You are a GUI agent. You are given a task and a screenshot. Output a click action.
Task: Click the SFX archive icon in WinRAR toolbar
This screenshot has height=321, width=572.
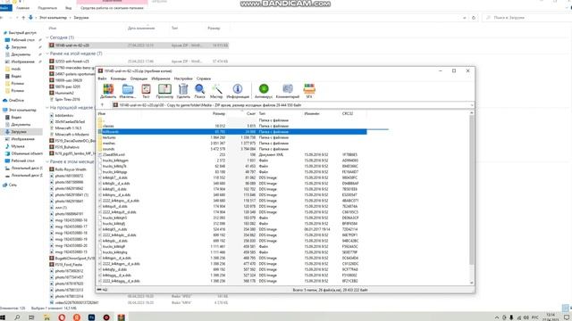click(x=309, y=89)
